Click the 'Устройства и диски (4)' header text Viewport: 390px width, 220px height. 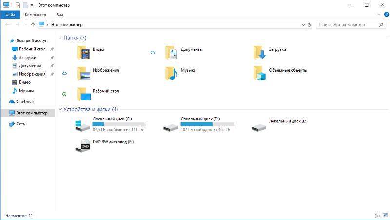[91, 109]
